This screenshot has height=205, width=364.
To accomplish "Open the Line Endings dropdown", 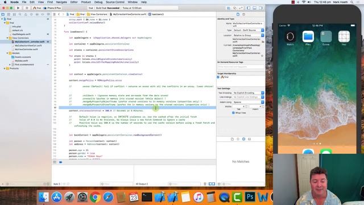I will pos(248,97).
